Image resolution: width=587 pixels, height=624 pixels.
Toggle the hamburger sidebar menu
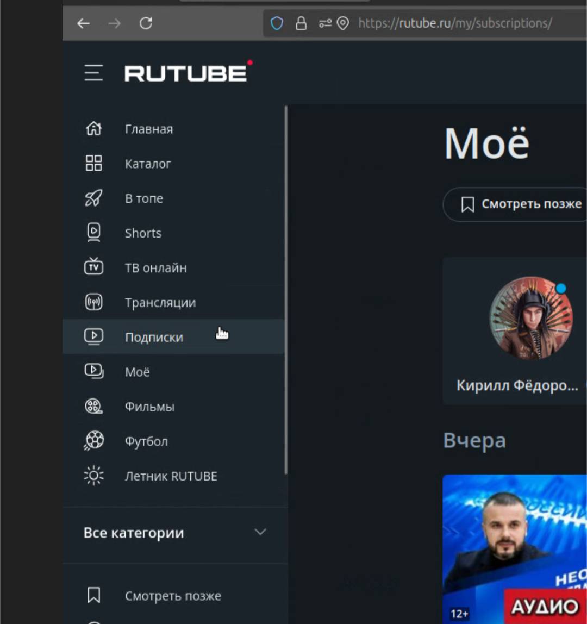pos(93,73)
